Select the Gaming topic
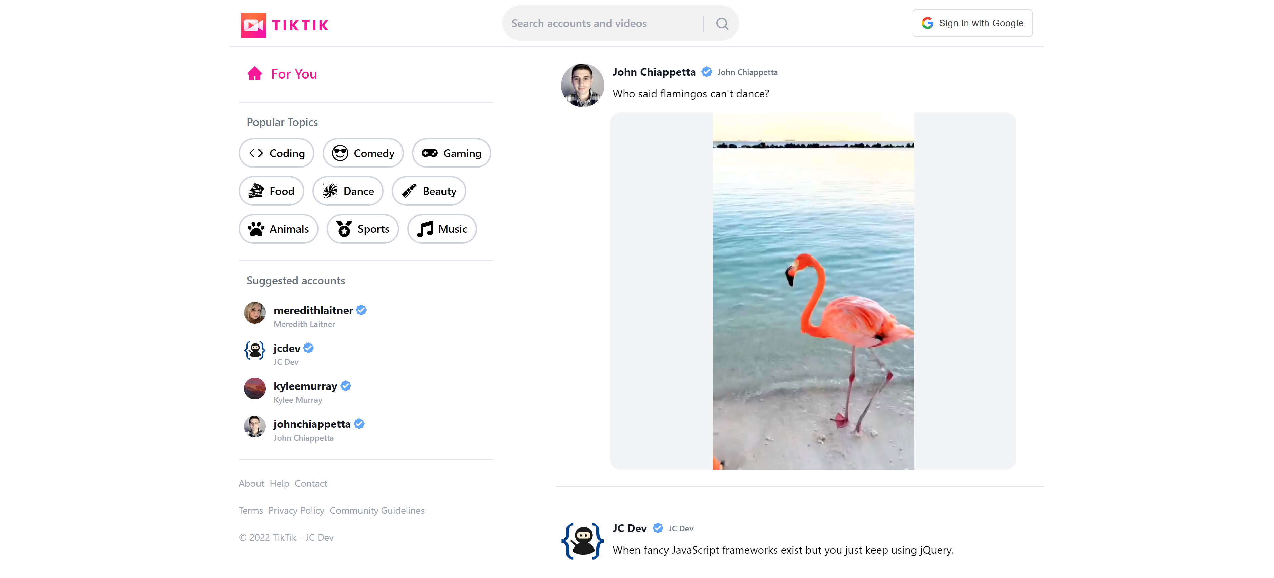This screenshot has height=578, width=1274. pos(452,153)
